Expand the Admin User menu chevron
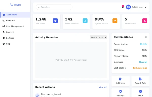Viewport: 152px width, 97px height. tap(145, 7)
